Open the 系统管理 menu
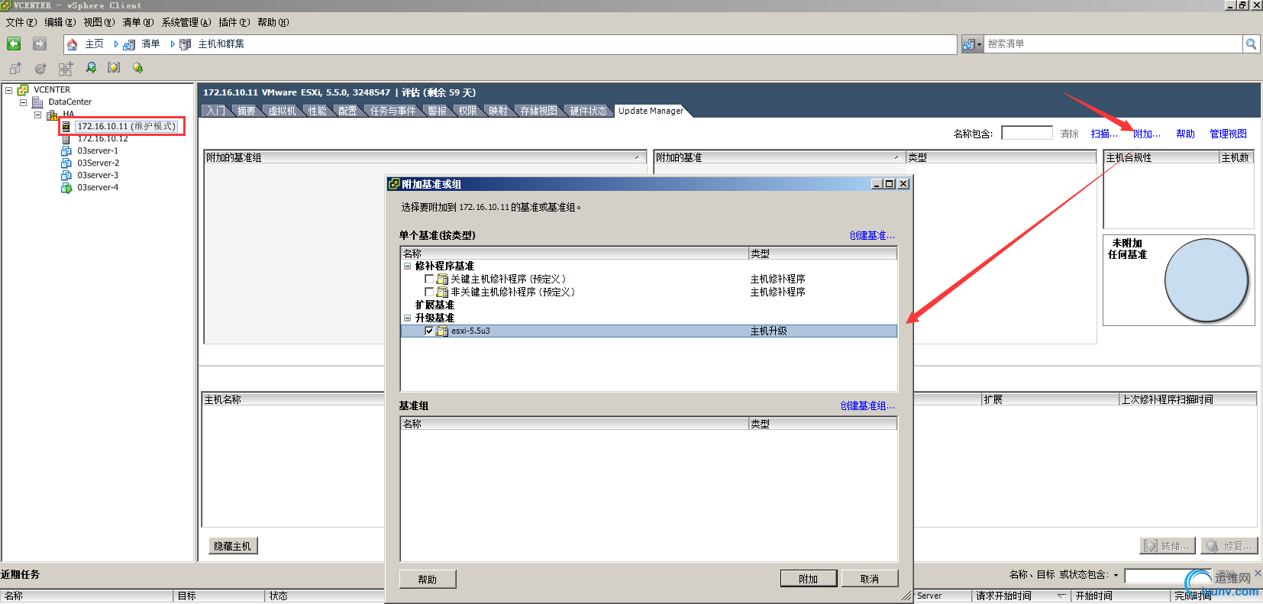 [x=186, y=23]
